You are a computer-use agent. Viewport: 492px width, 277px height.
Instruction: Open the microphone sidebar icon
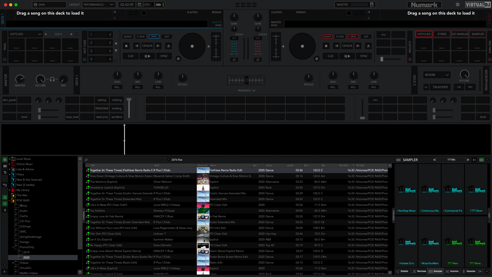point(5,210)
